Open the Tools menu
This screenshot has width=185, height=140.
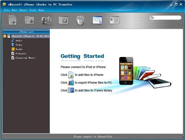[33, 10]
